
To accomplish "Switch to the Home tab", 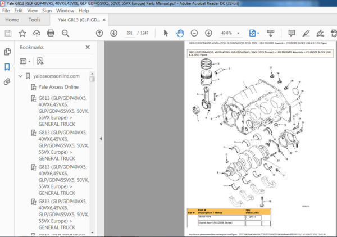I will pyautogui.click(x=12, y=20).
